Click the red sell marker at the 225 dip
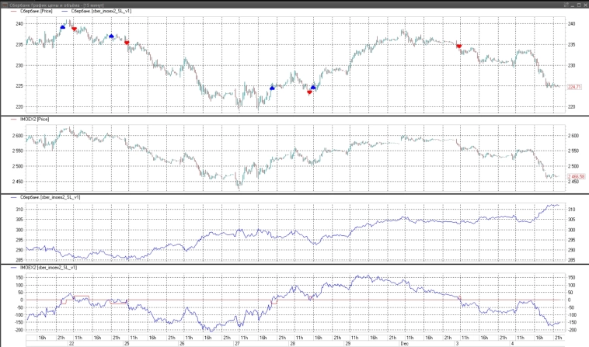589x347 pixels. [x=309, y=92]
